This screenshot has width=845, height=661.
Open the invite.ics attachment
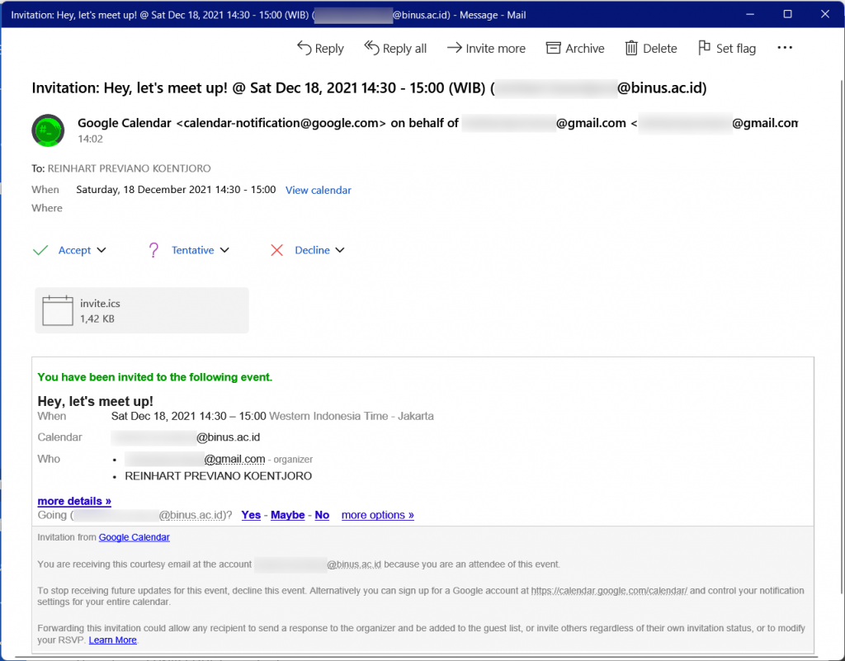[x=141, y=310]
